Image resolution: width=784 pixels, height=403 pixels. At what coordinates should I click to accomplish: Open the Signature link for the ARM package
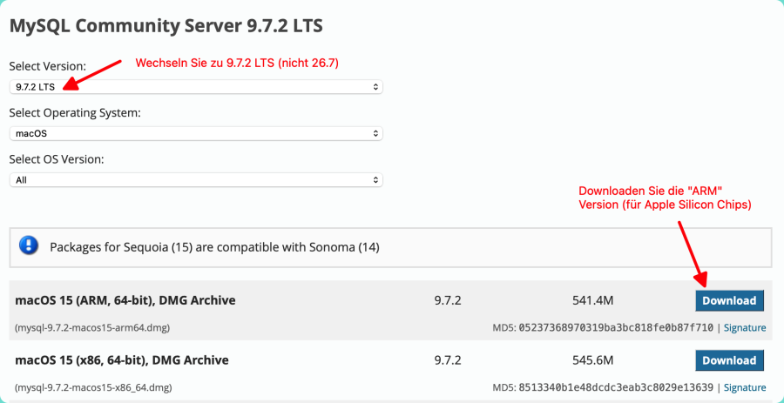click(745, 328)
